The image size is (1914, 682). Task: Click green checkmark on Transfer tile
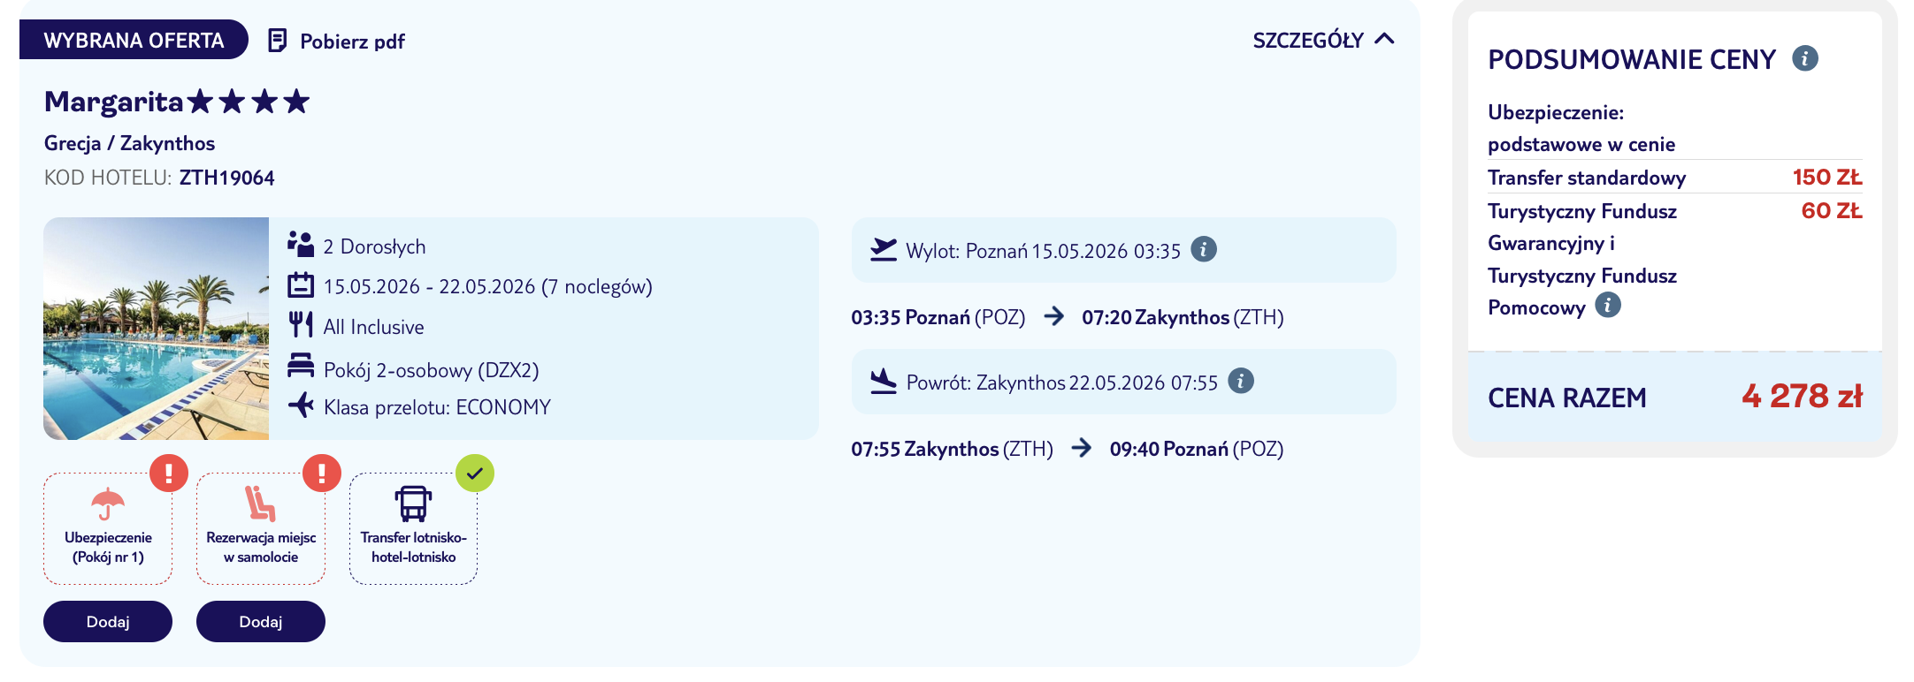(x=475, y=473)
